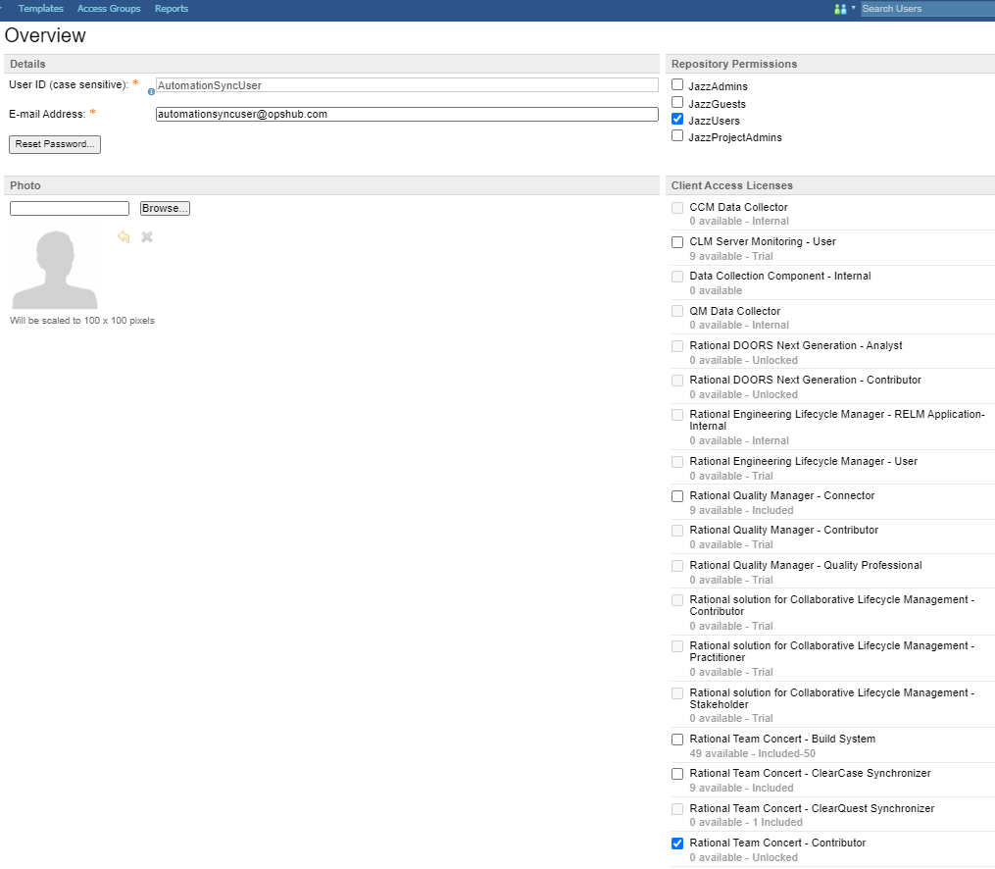The height and width of the screenshot is (869, 995).
Task: Click the remove photo X icon
Action: coord(147,236)
